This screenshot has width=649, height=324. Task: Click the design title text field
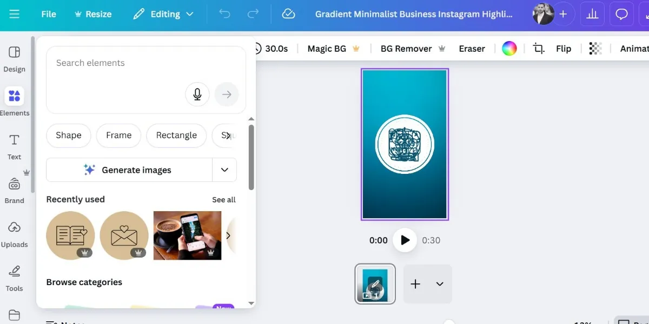414,14
